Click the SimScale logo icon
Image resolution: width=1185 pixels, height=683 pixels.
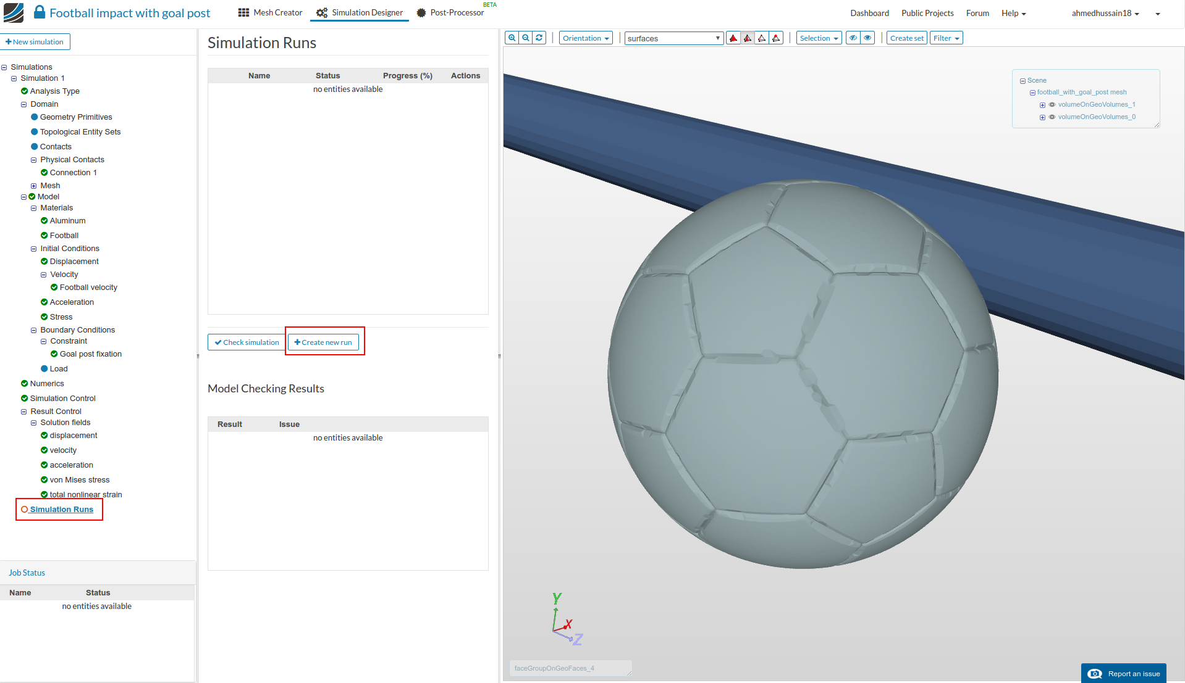coord(13,13)
